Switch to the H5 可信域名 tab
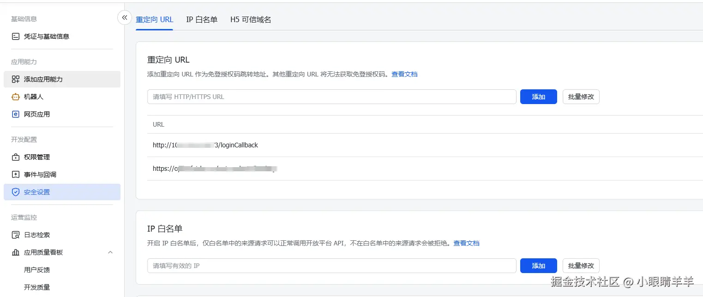The image size is (703, 297). (251, 20)
